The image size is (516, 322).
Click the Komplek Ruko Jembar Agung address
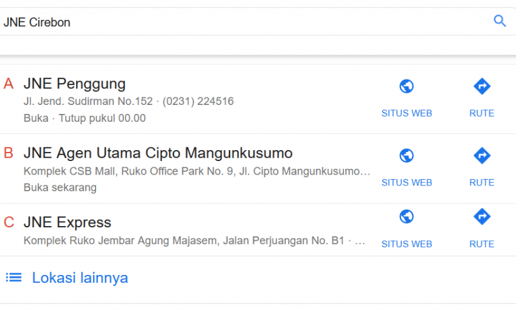click(184, 240)
